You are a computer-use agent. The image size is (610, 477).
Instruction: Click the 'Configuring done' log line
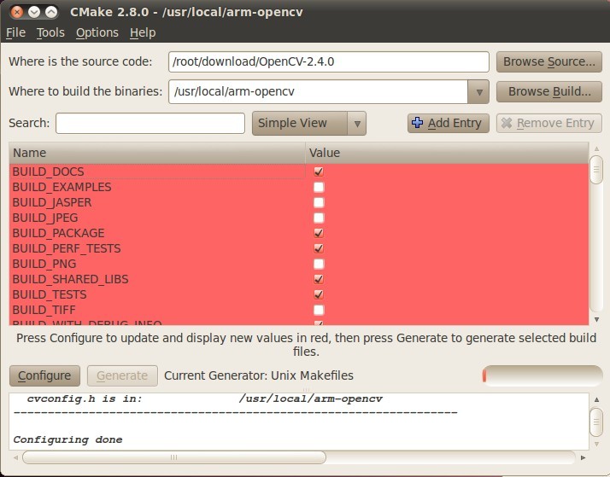click(x=68, y=439)
